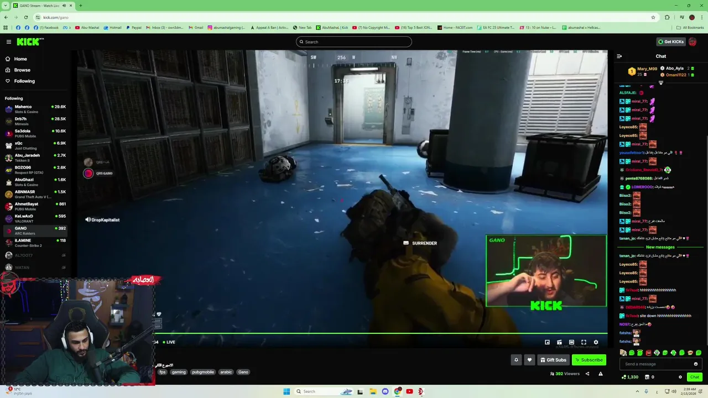The width and height of the screenshot is (708, 398).
Task: Open a new browser tab
Action: (81, 6)
